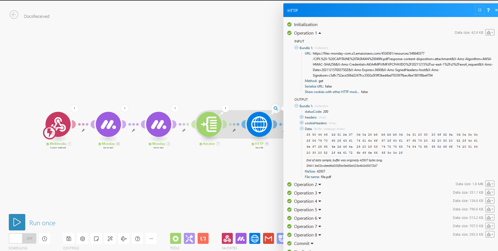Select the HTTP globe favorite icon

[255, 239]
